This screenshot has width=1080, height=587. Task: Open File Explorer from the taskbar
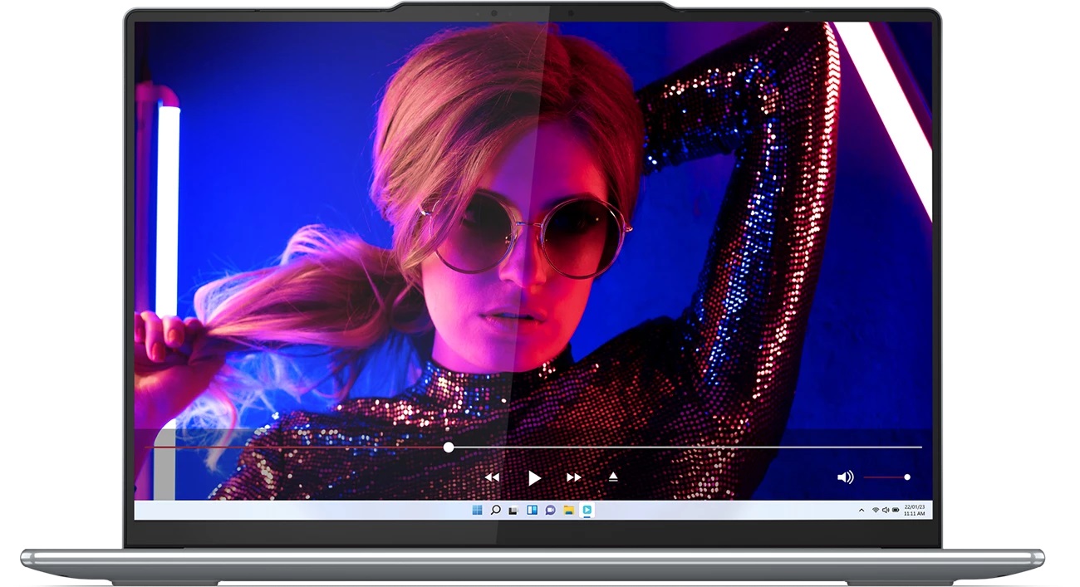click(x=569, y=510)
